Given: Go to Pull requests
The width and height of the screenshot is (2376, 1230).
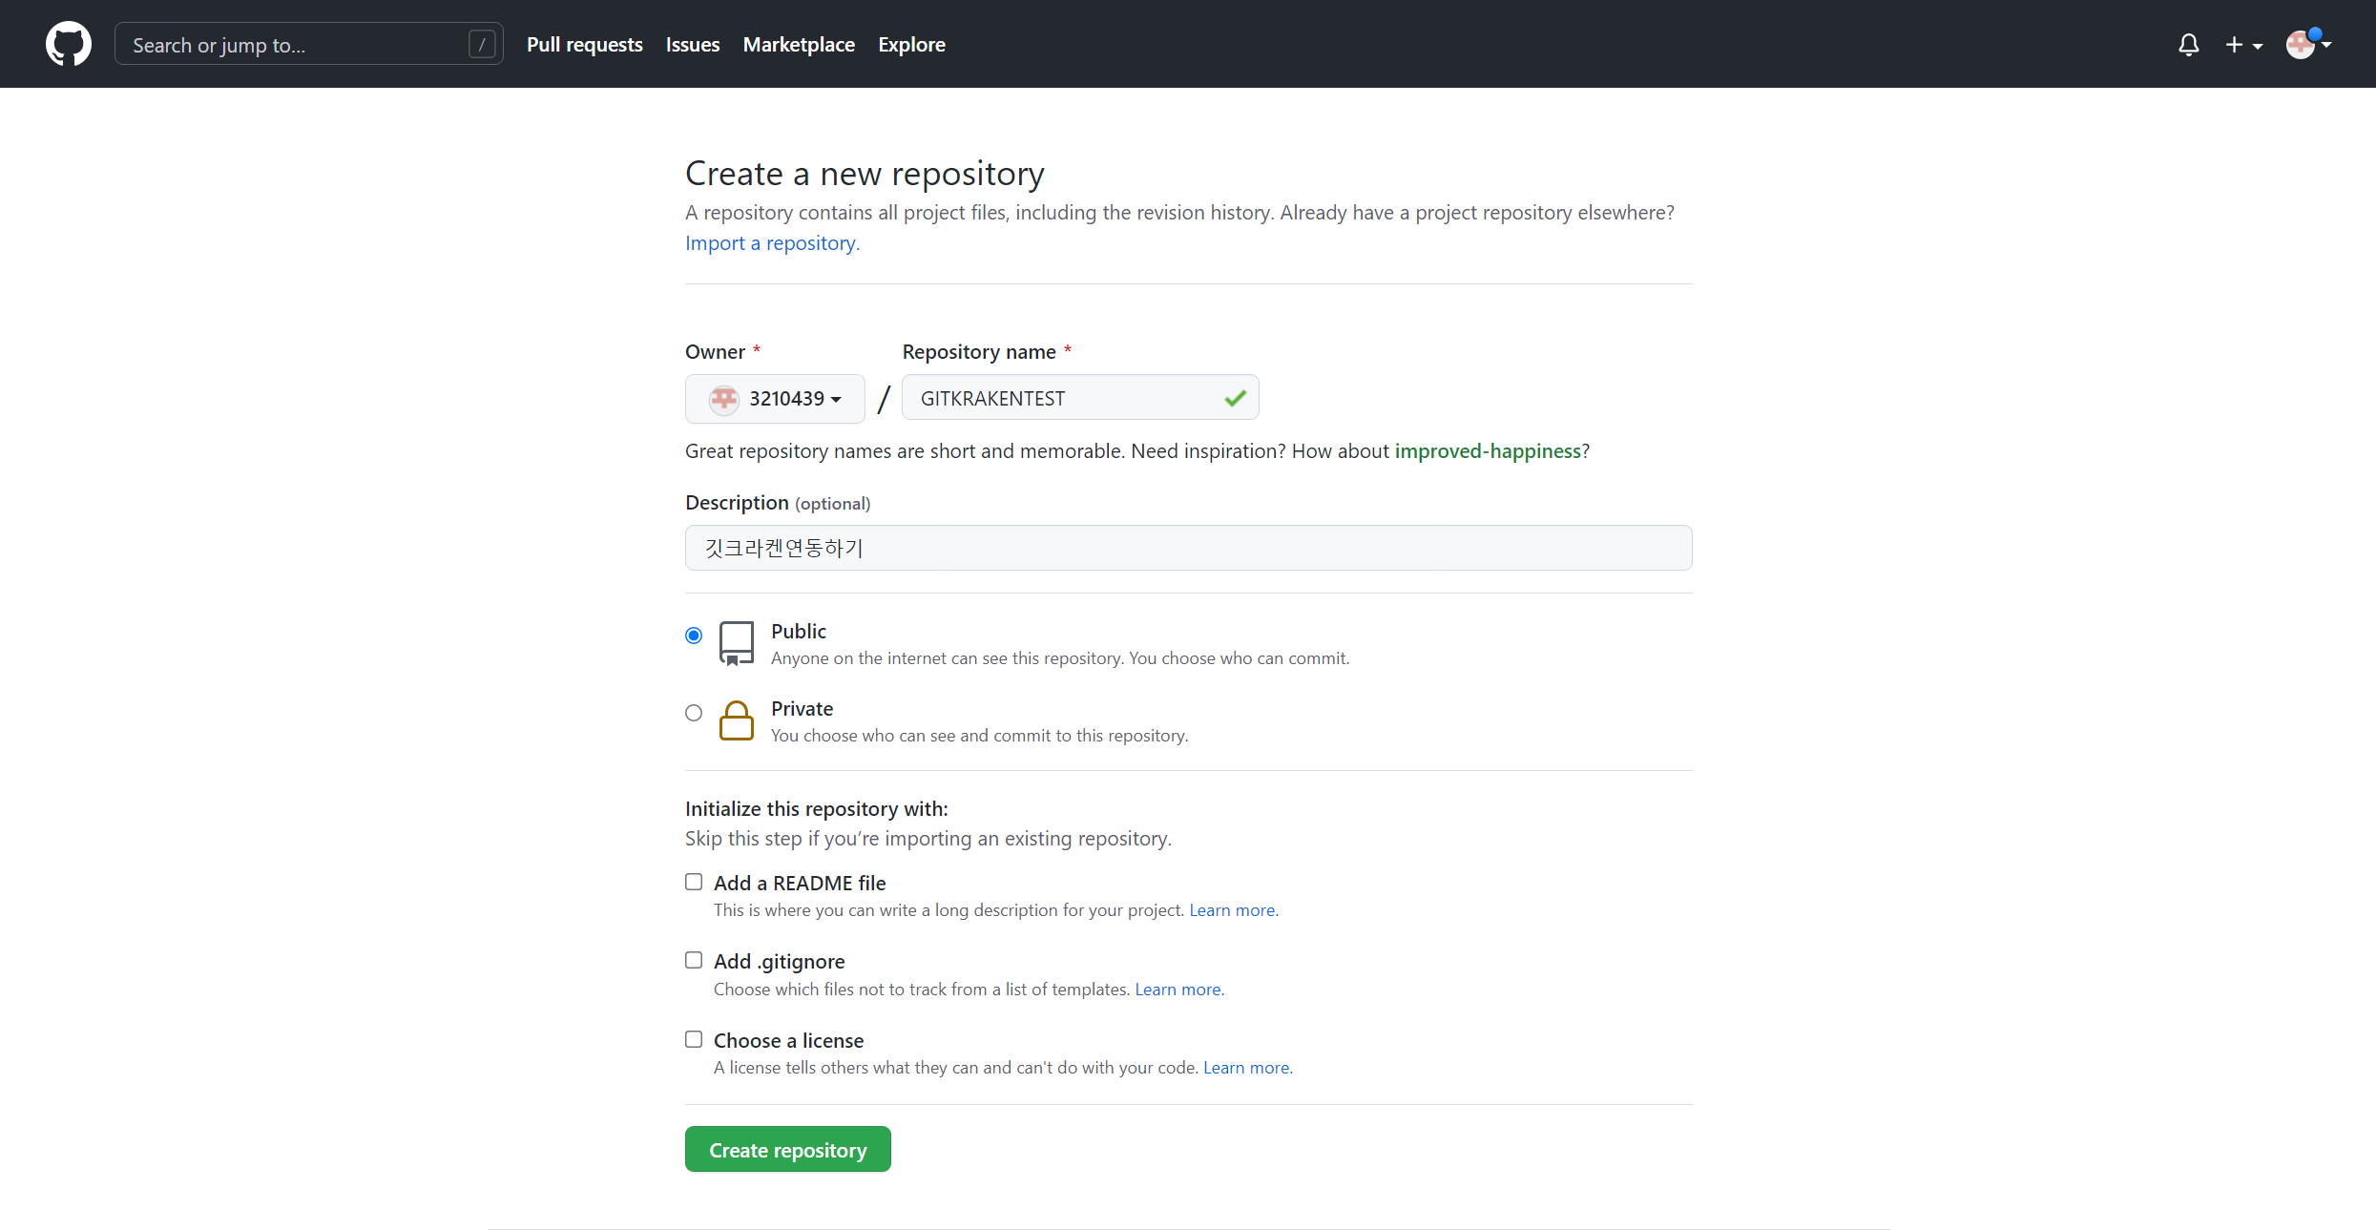Looking at the screenshot, I should [584, 45].
